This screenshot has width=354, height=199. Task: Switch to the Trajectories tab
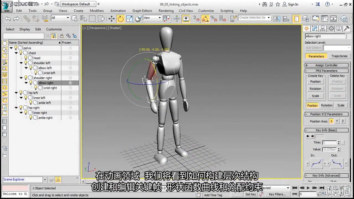pos(340,56)
